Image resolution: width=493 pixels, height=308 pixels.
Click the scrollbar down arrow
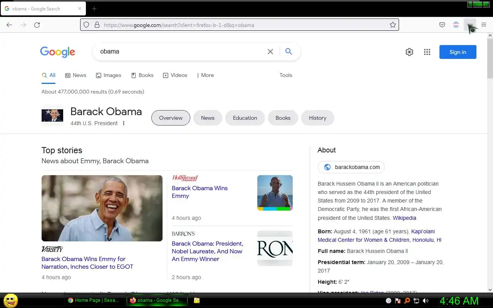[x=490, y=290]
